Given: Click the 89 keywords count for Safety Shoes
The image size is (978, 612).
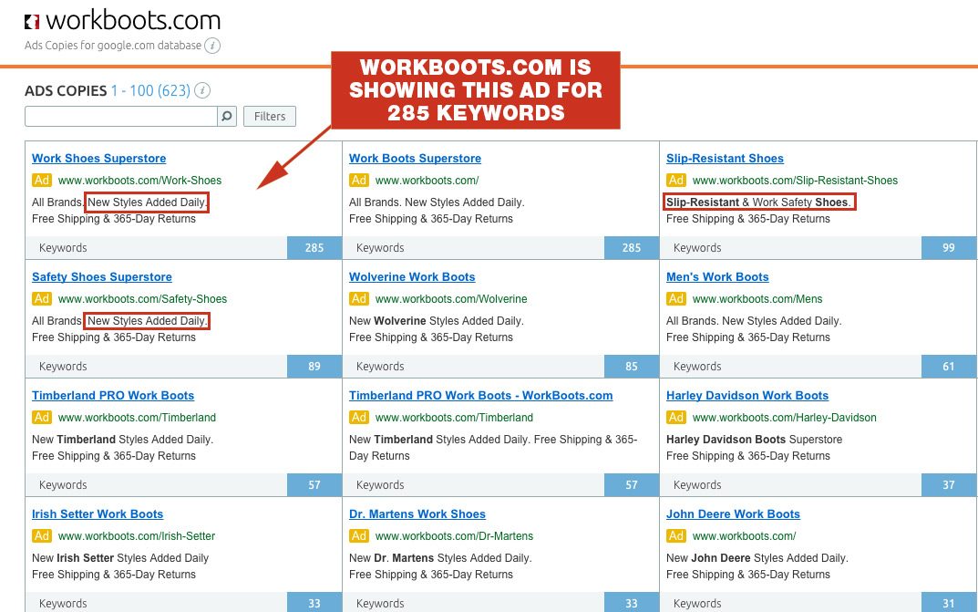Looking at the screenshot, I should click(314, 367).
